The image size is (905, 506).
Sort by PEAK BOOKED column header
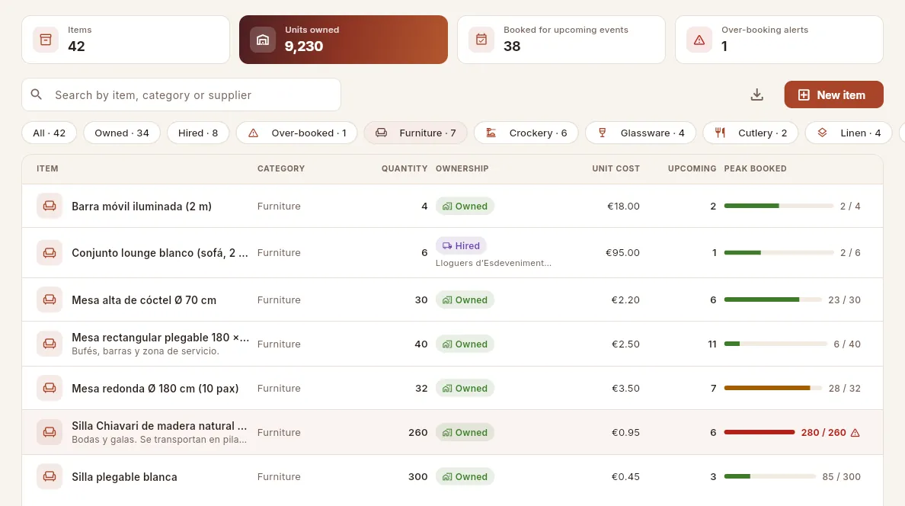pyautogui.click(x=755, y=168)
